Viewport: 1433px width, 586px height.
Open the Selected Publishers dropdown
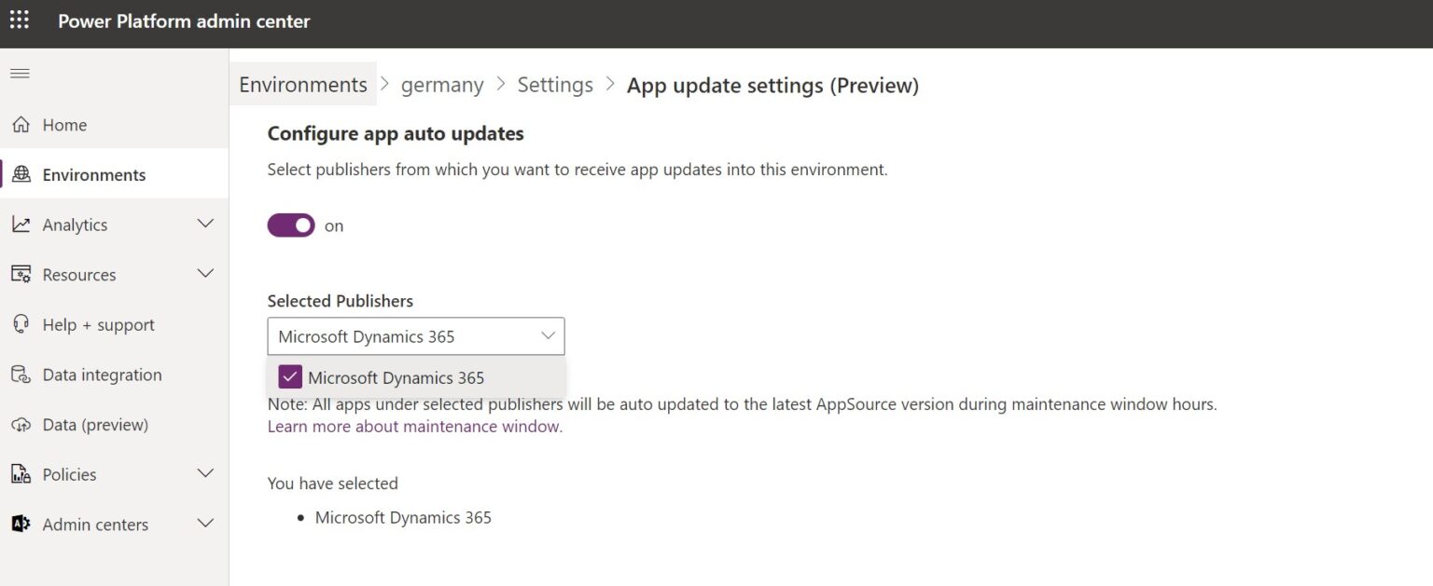(x=548, y=335)
